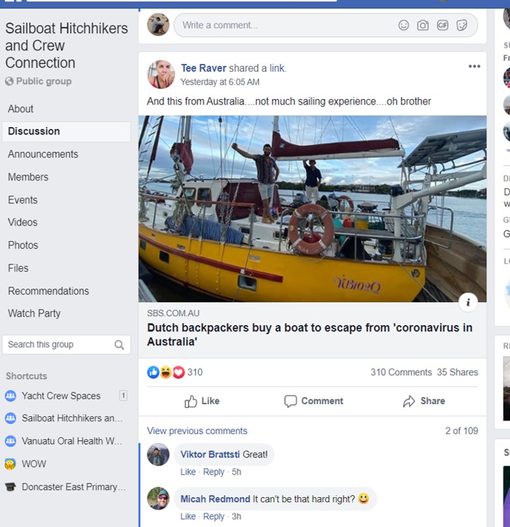Like the Tee Raver post
Image resolution: width=510 pixels, height=527 pixels.
(x=202, y=401)
